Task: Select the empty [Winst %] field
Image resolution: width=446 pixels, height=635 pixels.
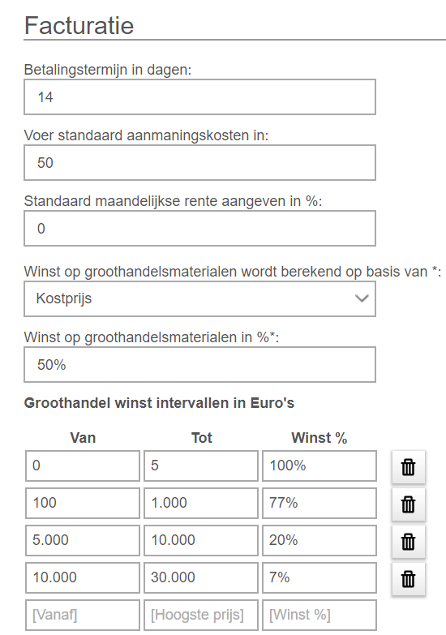Action: (319, 615)
